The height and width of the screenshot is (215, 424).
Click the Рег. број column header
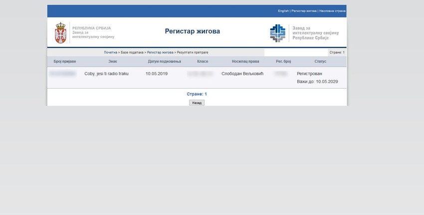[283, 62]
